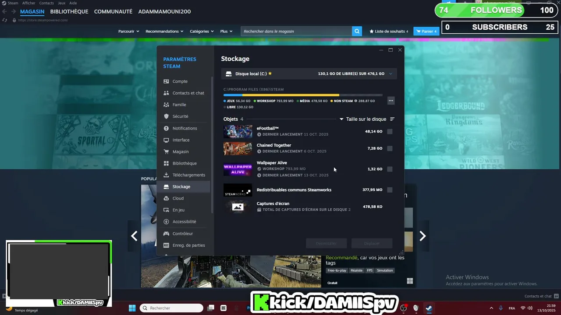Check the Chained Together checkbox
561x315 pixels.
390,148
